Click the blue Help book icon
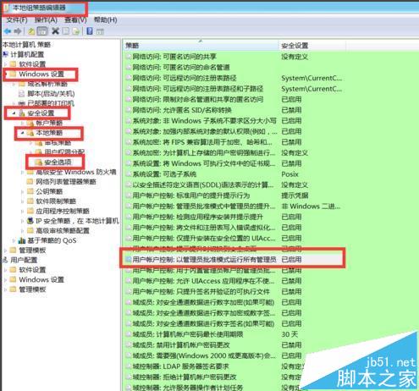 coord(90,31)
